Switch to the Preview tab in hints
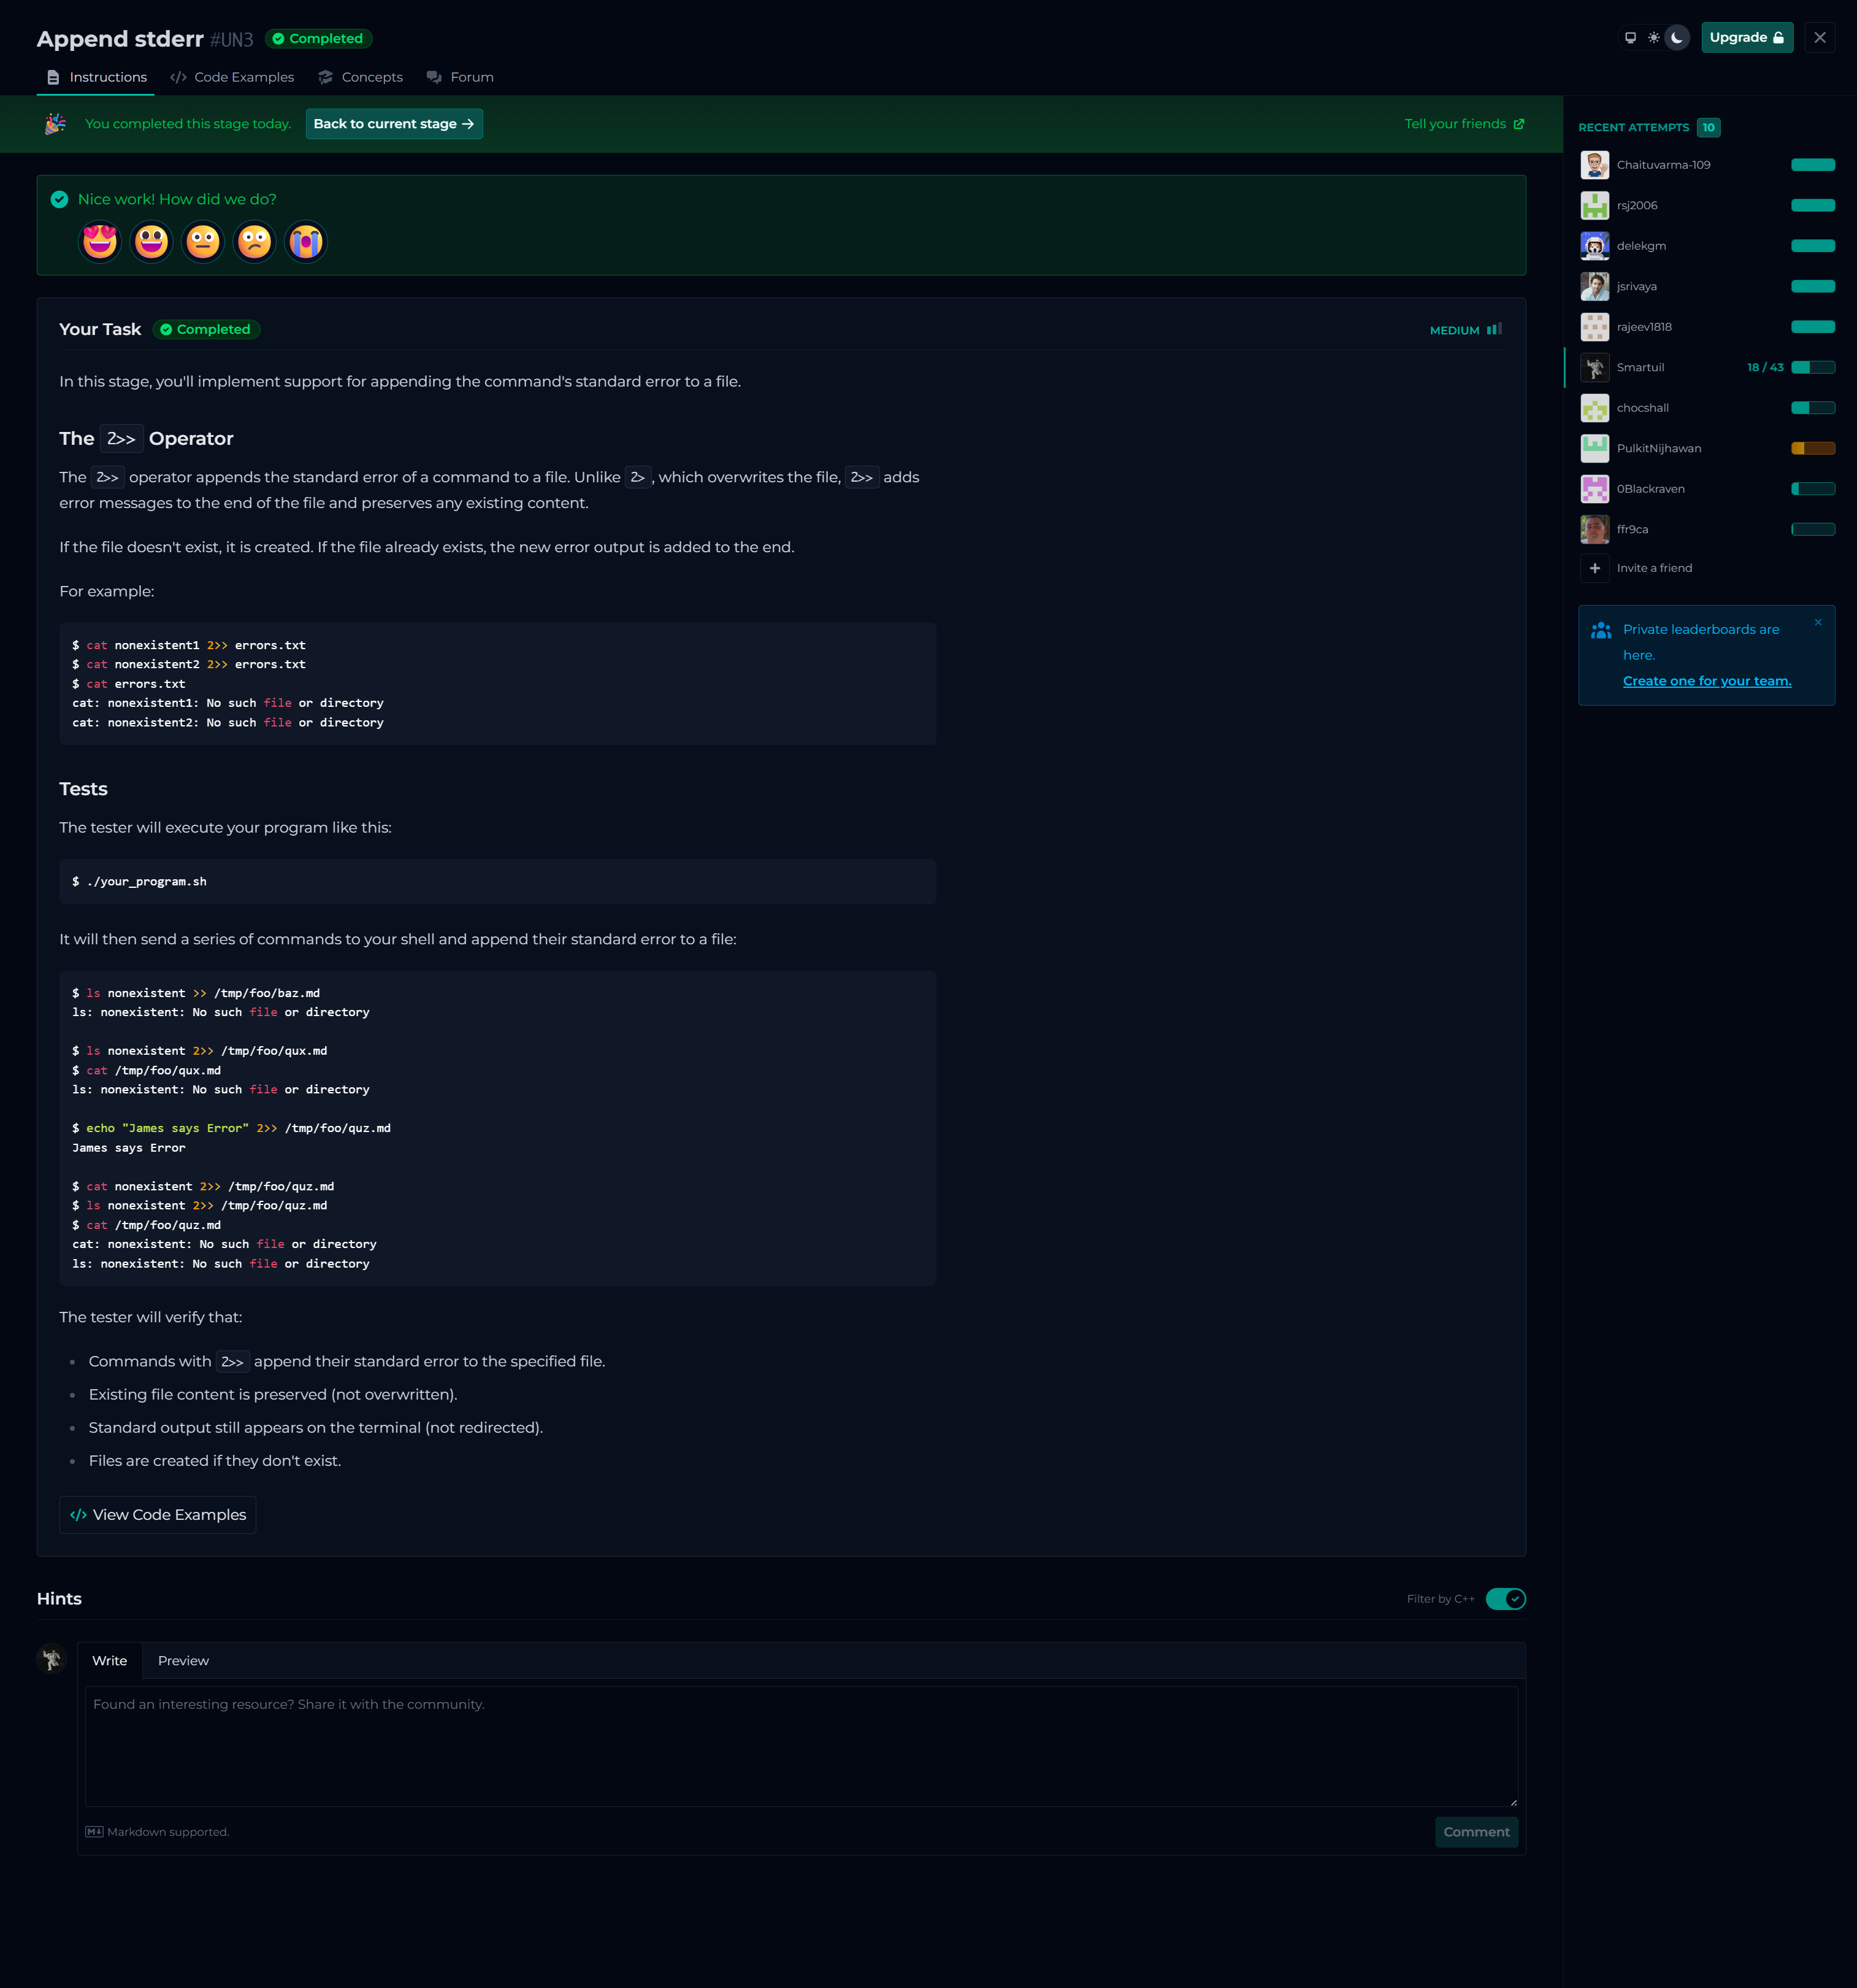Viewport: 1857px width, 1988px height. tap(183, 1661)
